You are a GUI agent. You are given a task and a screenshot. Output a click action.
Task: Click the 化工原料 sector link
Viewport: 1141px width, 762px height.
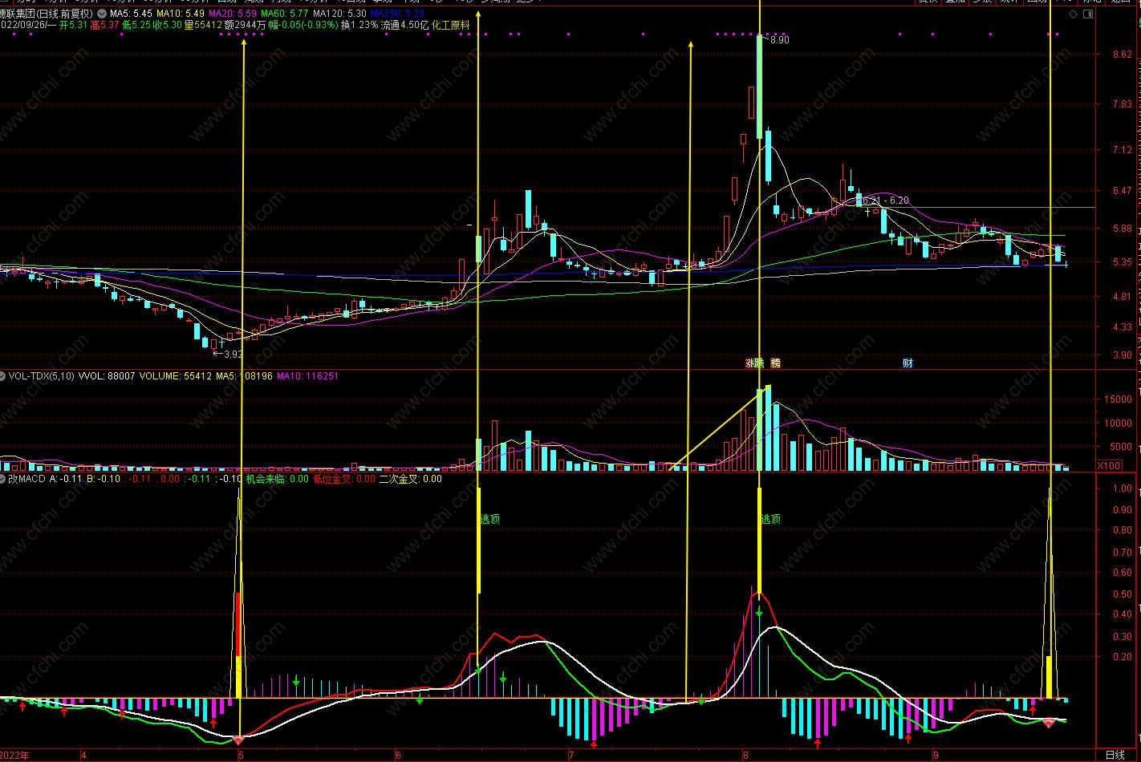(450, 26)
